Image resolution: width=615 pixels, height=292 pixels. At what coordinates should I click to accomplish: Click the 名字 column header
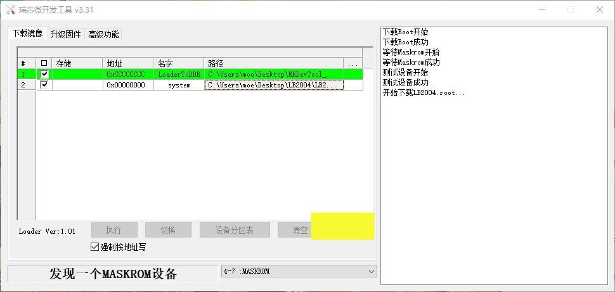[178, 63]
